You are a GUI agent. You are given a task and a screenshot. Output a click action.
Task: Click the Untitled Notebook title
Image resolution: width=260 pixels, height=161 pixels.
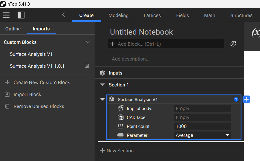141,32
